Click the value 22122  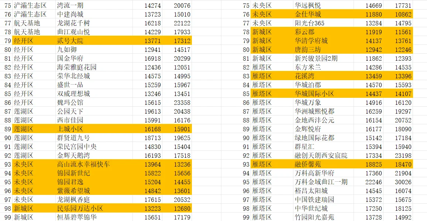pyautogui.click(x=182, y=23)
